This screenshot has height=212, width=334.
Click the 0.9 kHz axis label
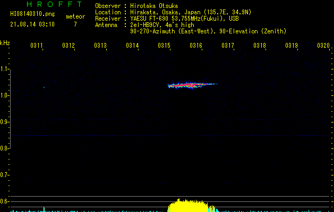click(4, 122)
